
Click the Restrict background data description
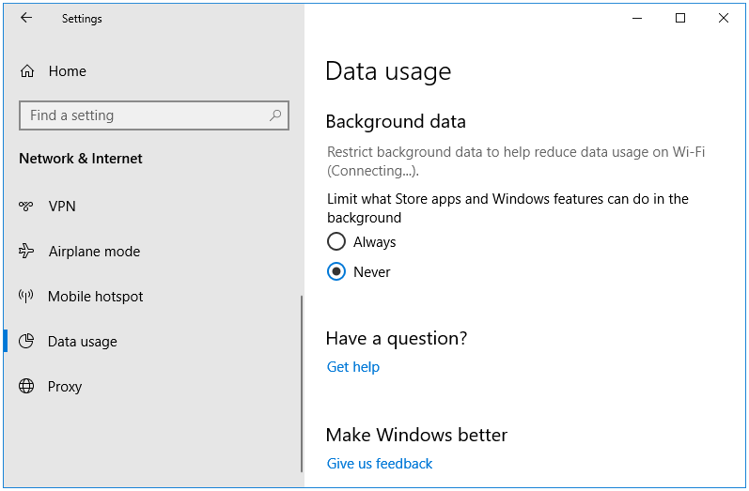(516, 161)
